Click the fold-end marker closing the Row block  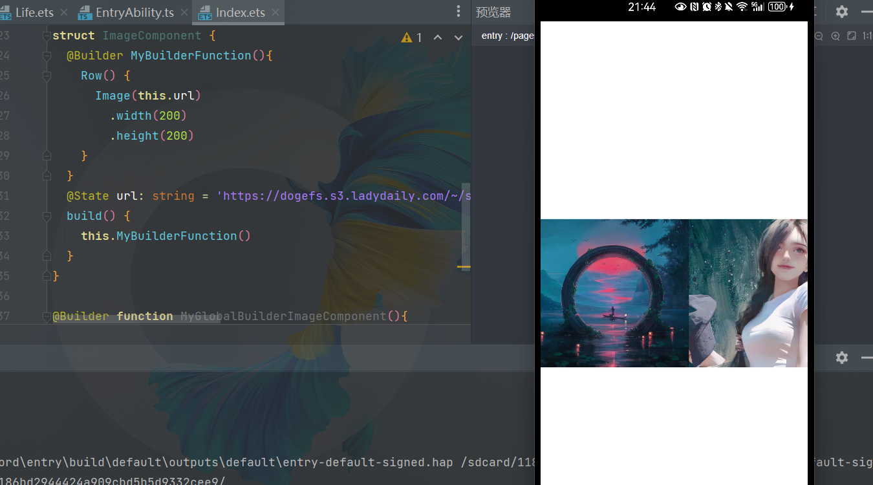point(47,156)
